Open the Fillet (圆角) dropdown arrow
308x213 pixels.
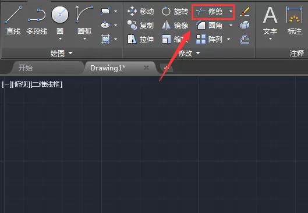tap(231, 25)
